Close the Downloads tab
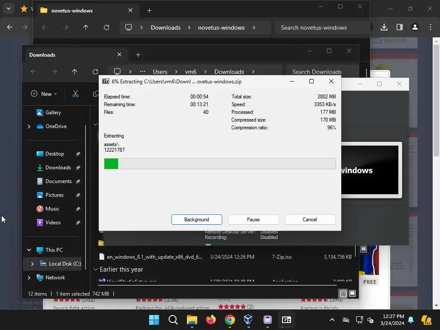The height and width of the screenshot is (330, 440). point(119,55)
